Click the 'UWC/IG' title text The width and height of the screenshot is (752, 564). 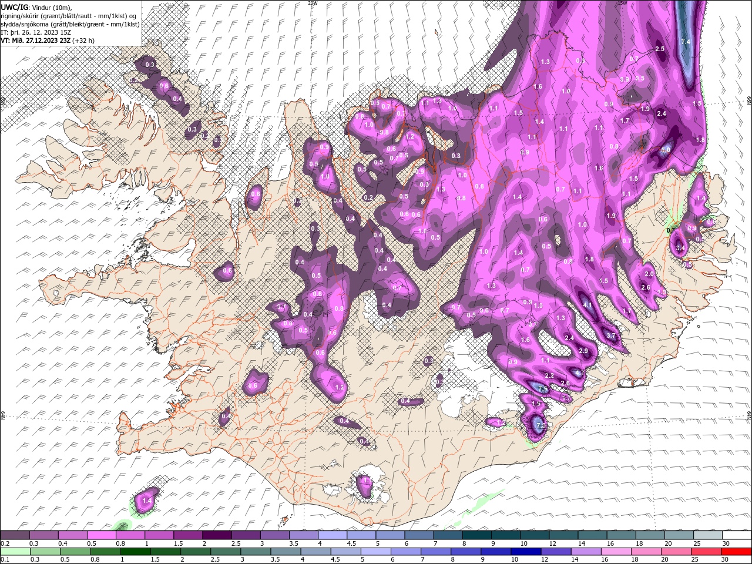click(x=14, y=7)
